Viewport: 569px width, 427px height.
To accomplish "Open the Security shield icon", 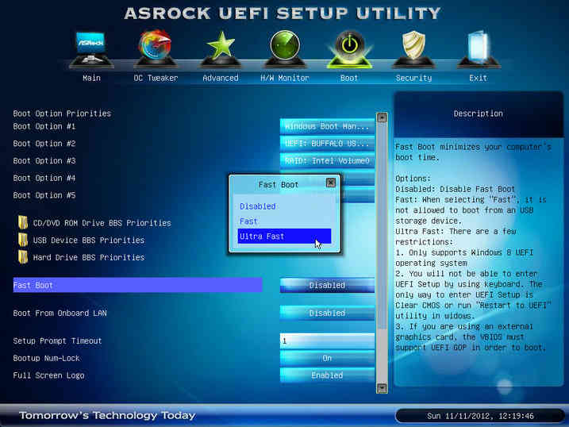I will coord(413,49).
